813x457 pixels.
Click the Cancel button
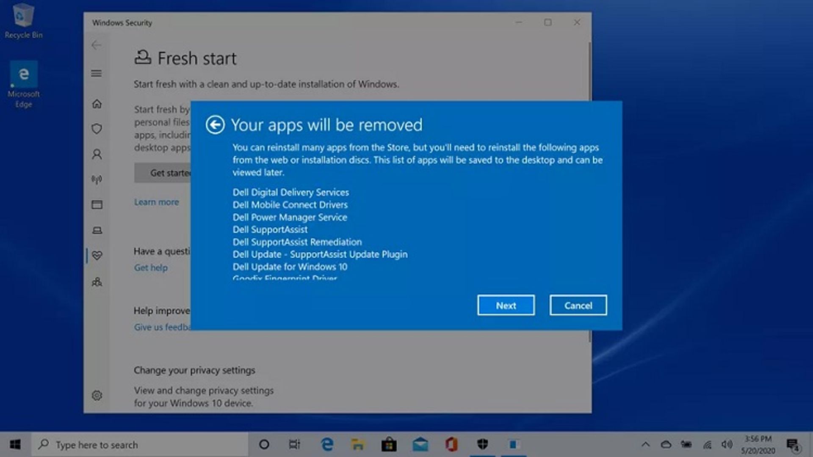[x=578, y=305]
